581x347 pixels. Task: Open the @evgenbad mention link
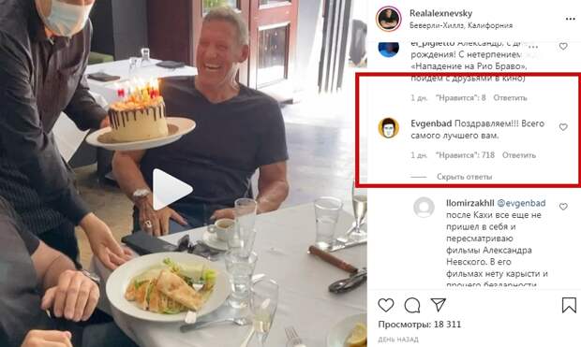521,203
